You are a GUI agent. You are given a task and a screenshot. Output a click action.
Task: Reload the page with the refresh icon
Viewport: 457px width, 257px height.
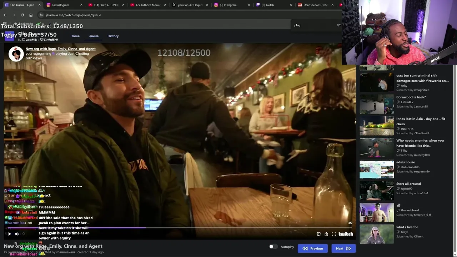[x=22, y=15]
